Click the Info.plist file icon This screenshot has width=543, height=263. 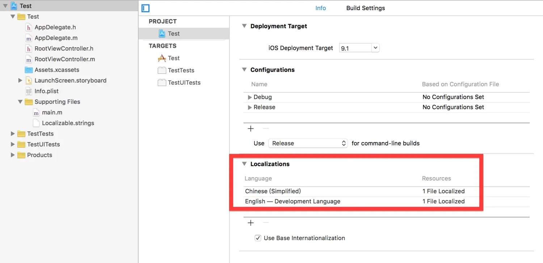tap(29, 91)
